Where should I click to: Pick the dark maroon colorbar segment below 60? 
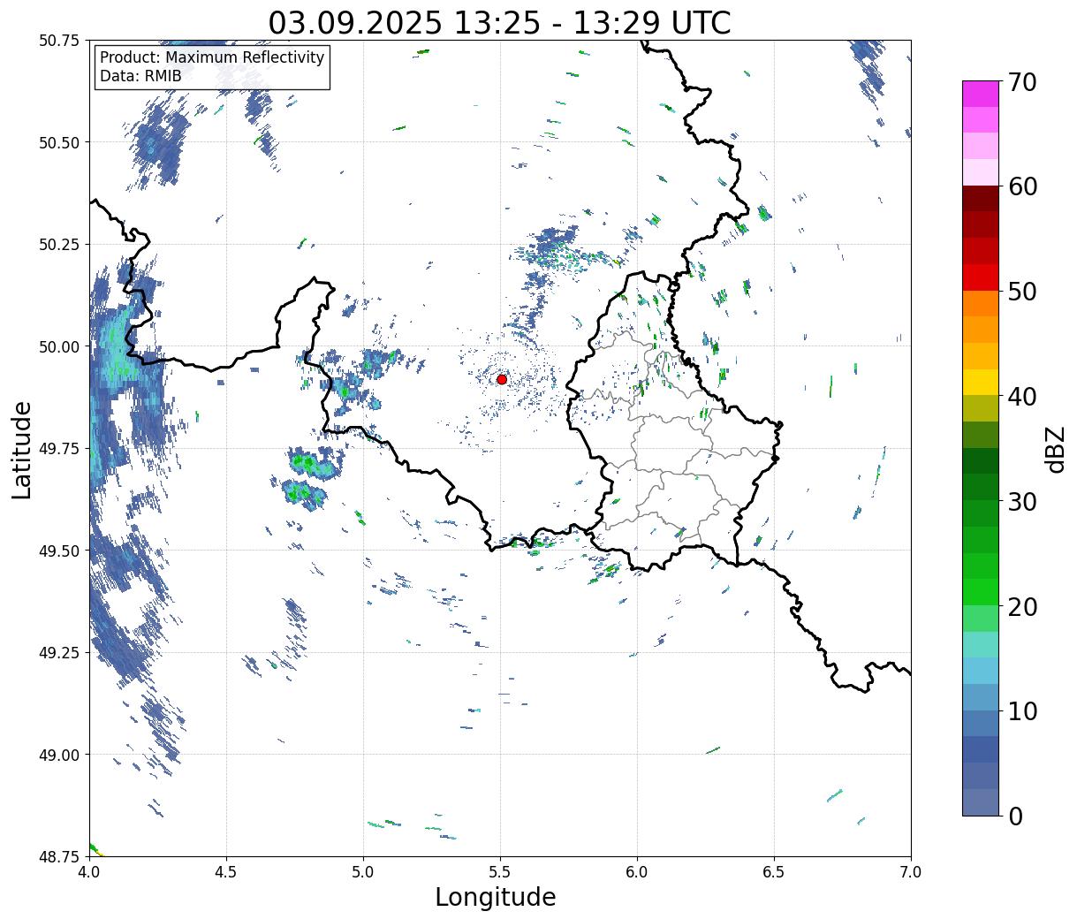(981, 199)
